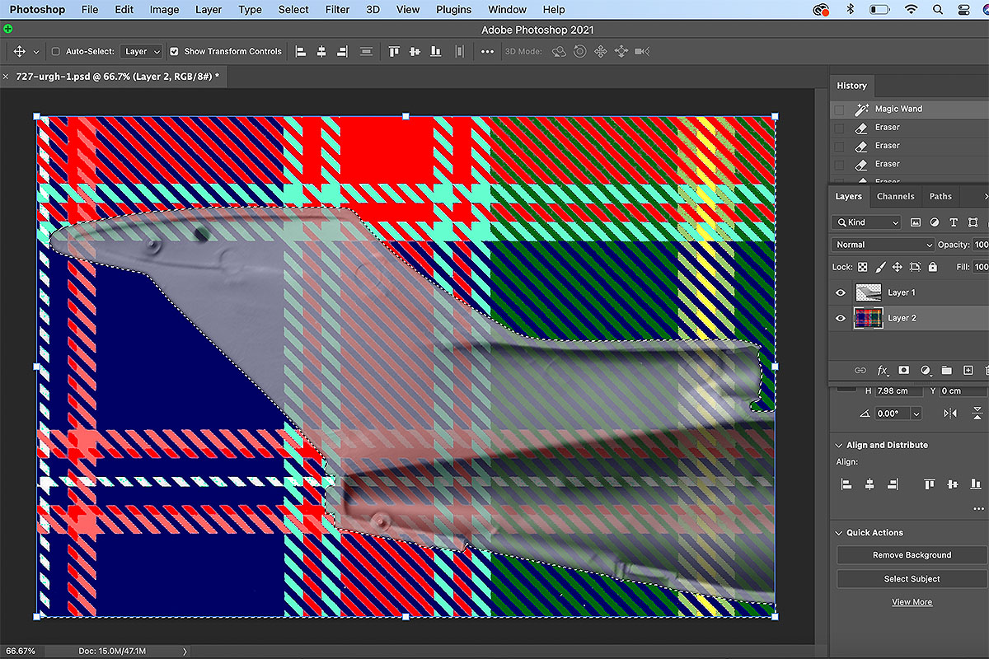The width and height of the screenshot is (989, 659).
Task: Open the Normal blend mode dropdown
Action: 882,245
